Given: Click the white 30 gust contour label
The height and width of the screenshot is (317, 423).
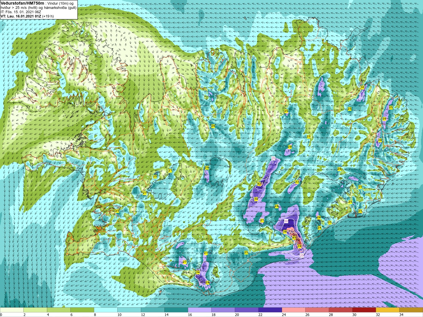Looking at the screenshot, I should point(287,221).
